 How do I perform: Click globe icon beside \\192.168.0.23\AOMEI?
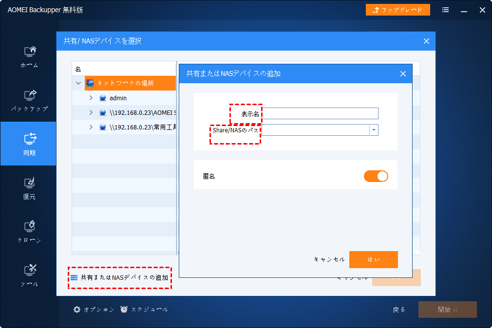[x=103, y=112]
